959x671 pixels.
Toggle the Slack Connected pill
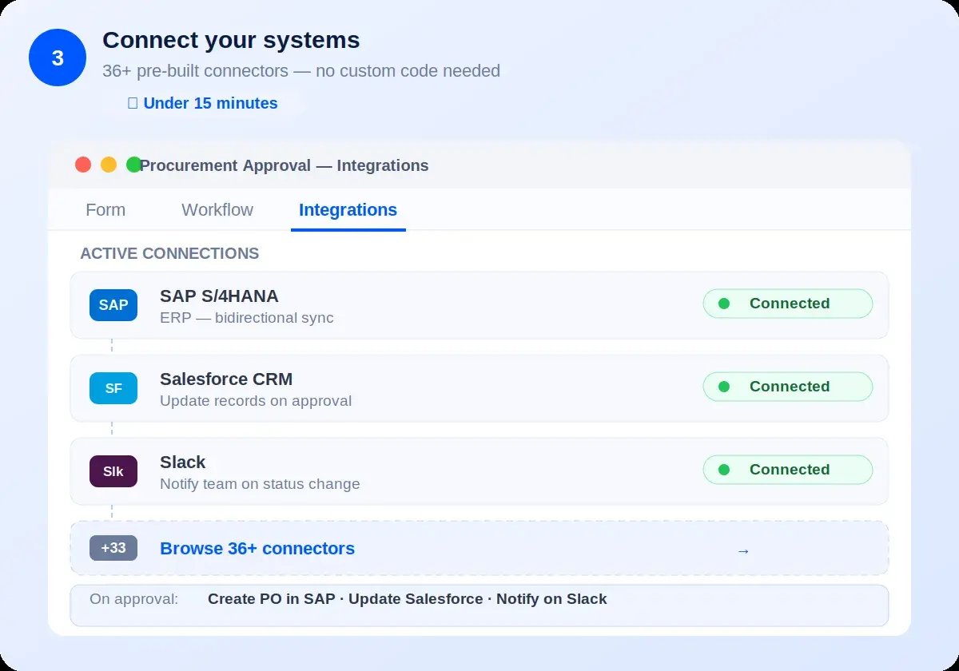pyautogui.click(x=787, y=470)
